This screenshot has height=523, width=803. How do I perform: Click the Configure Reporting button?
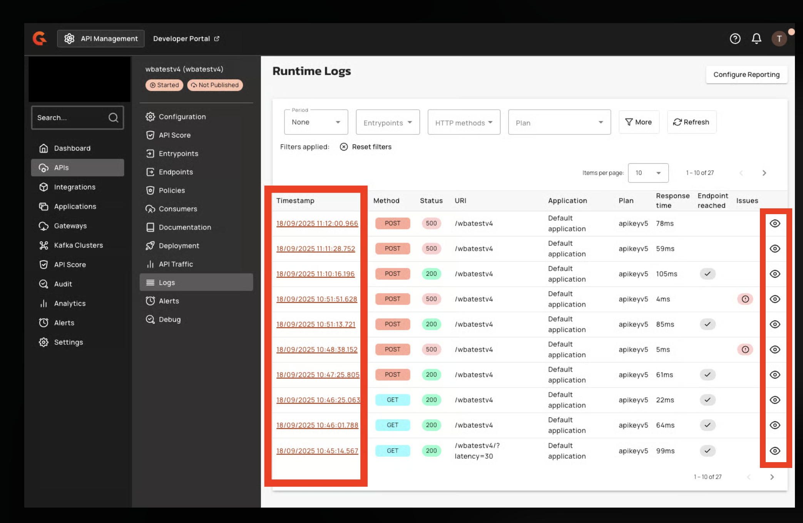tap(746, 75)
